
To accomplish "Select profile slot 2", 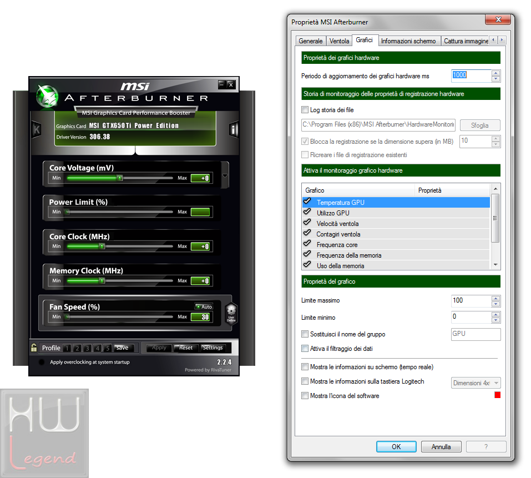I will pyautogui.click(x=77, y=348).
